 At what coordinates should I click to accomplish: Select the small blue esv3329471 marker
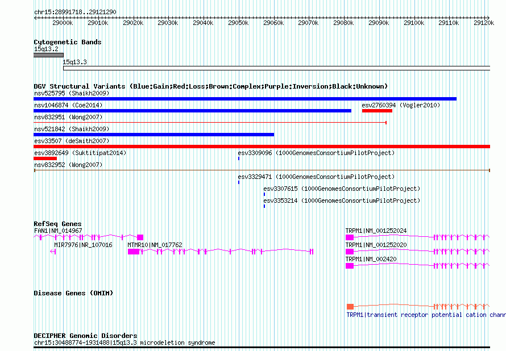(x=239, y=182)
